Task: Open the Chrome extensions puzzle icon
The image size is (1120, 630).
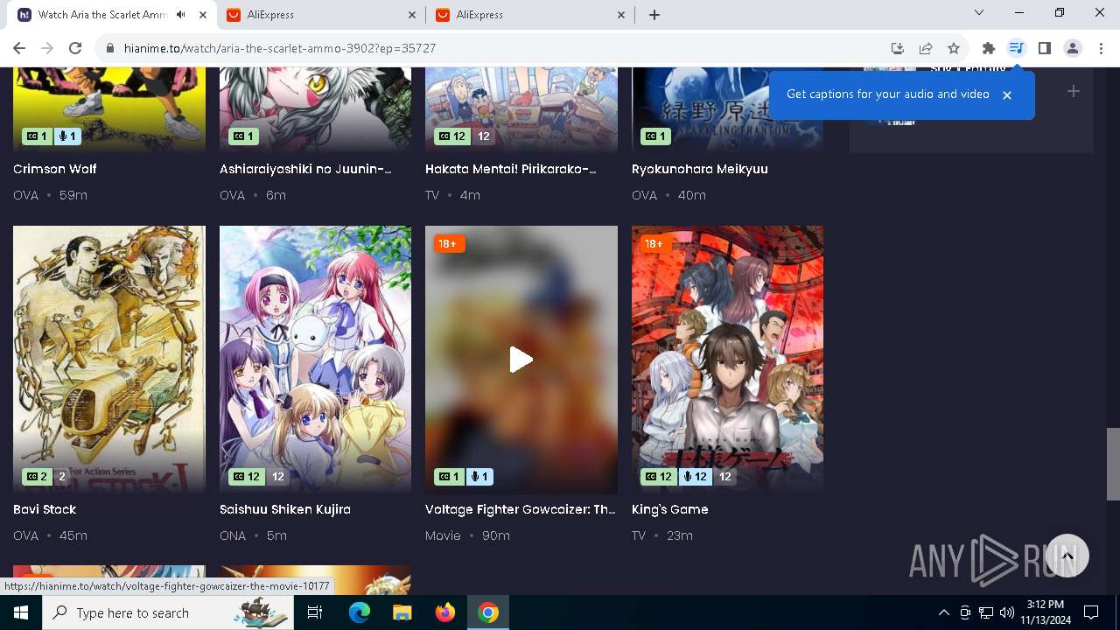Action: [x=989, y=48]
